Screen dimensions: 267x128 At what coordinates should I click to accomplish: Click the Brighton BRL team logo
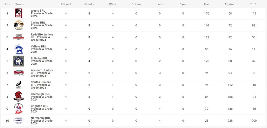click(18, 109)
